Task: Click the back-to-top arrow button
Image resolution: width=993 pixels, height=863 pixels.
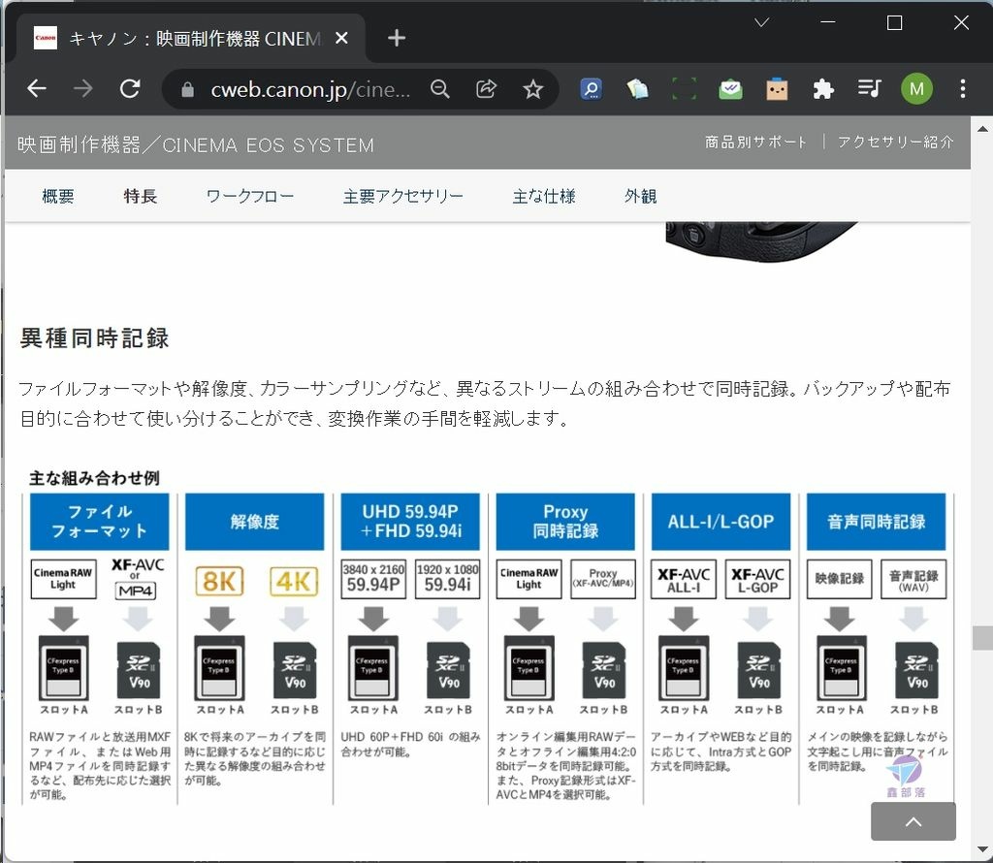Action: point(913,821)
